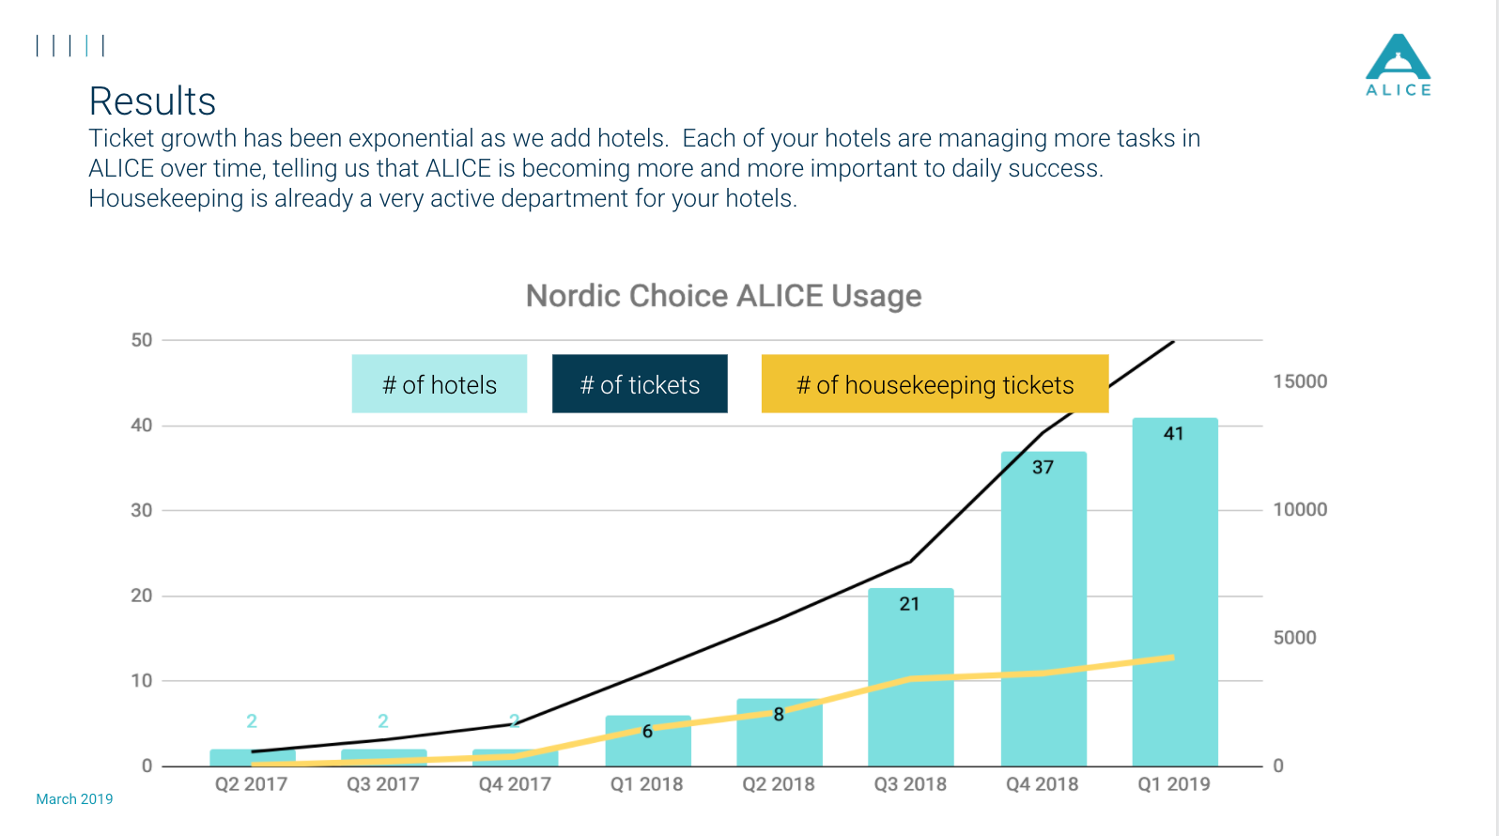Click the 'March 2019' footer text
The height and width of the screenshot is (836, 1499).
tap(74, 799)
